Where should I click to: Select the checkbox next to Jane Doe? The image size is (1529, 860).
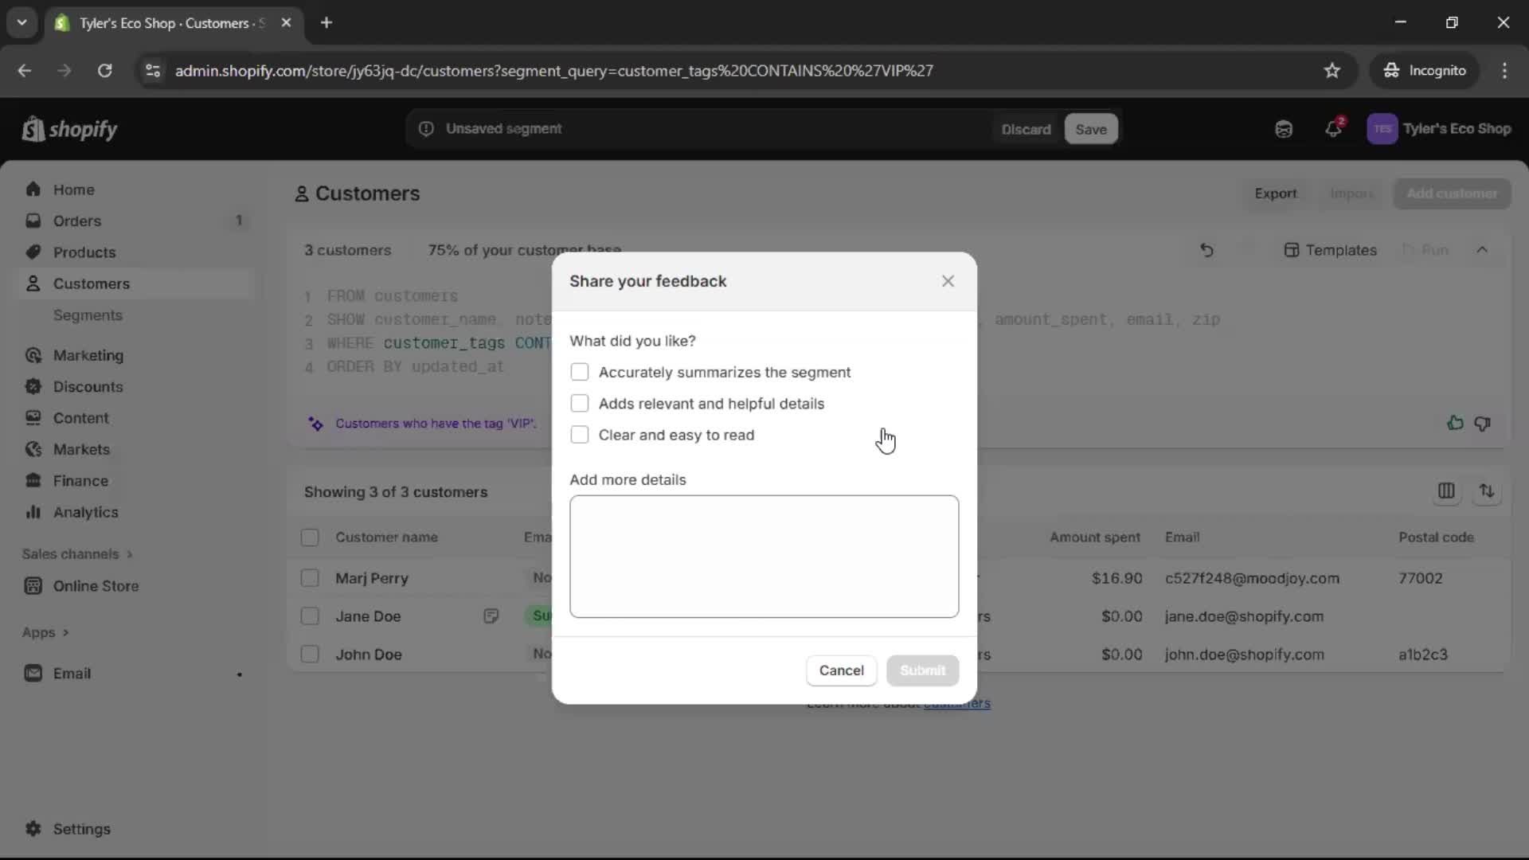(x=310, y=616)
